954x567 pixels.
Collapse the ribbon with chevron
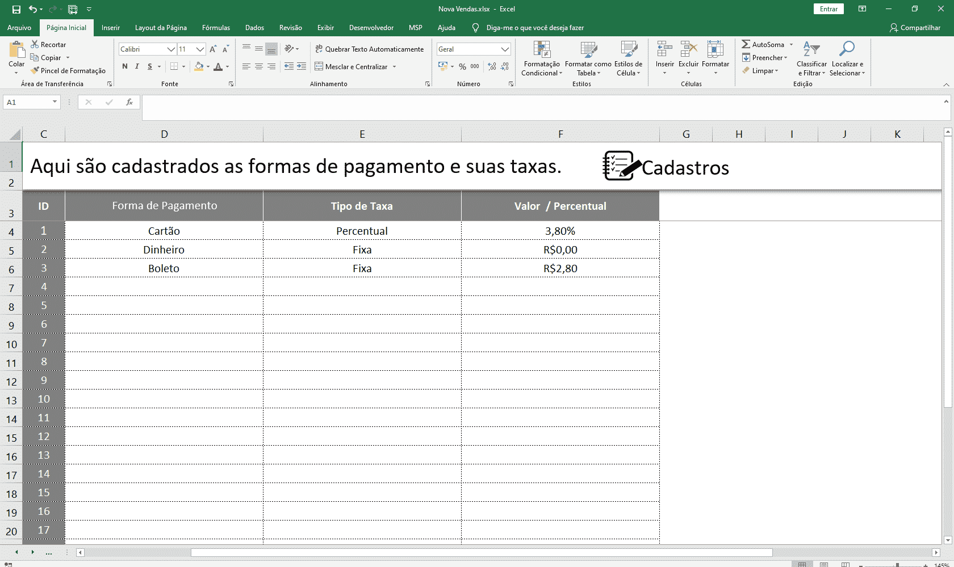click(946, 84)
